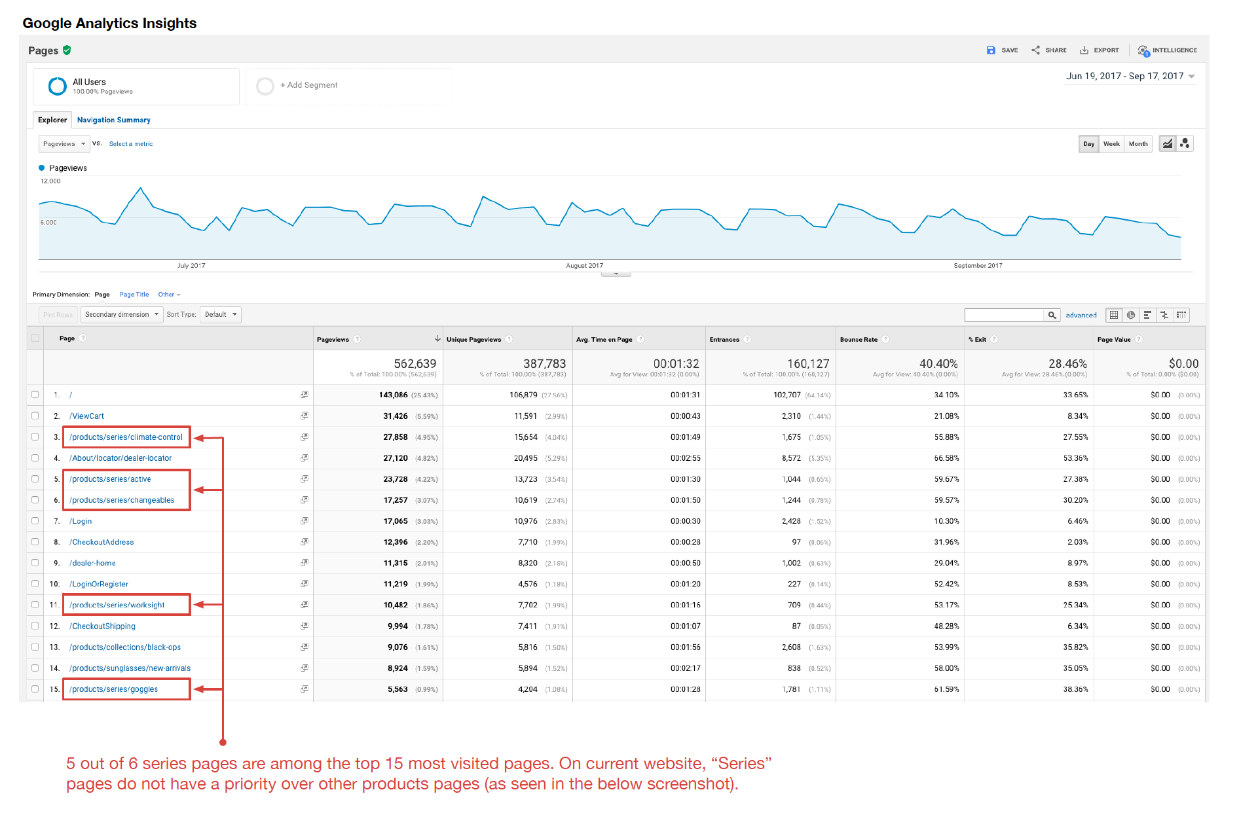Click the Save report icon
Screen dimensions: 1239x813
991,50
